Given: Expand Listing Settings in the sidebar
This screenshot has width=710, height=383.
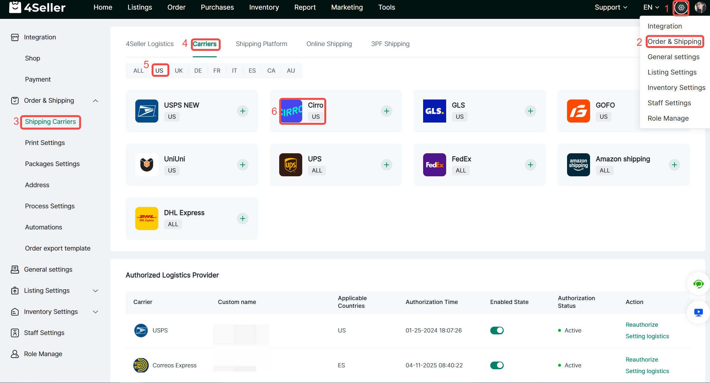Looking at the screenshot, I should tap(95, 291).
